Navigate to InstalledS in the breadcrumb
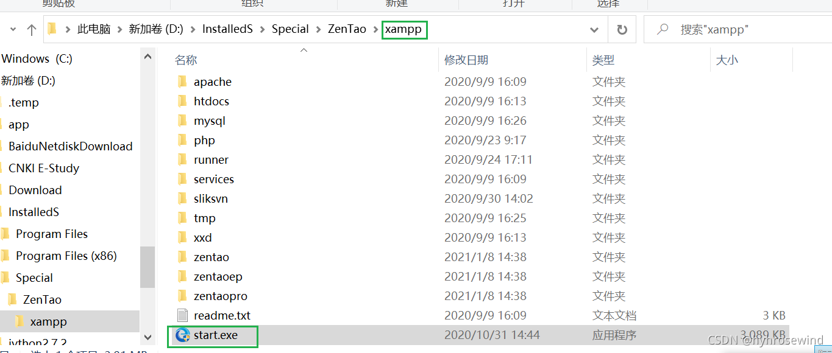The image size is (832, 353). pyautogui.click(x=227, y=29)
